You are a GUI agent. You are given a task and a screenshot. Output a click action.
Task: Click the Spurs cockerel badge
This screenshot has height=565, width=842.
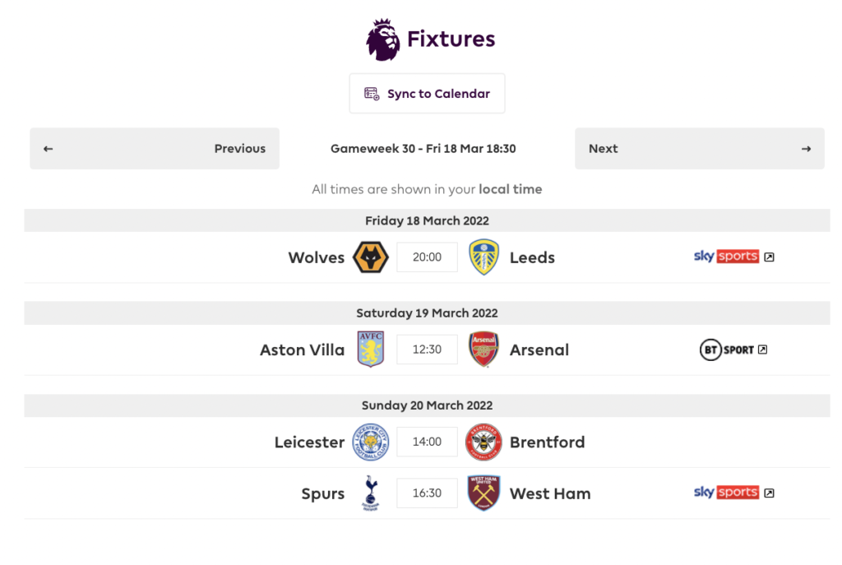point(370,493)
